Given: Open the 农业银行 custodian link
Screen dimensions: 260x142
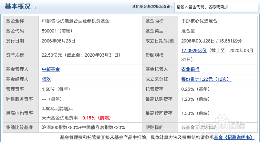Looking at the screenshot, I should 190,69.
